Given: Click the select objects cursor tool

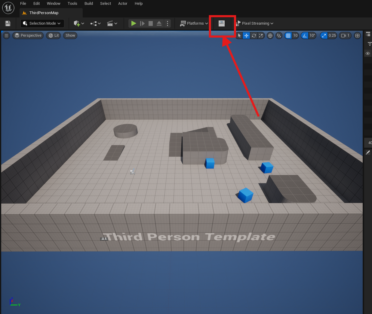Looking at the screenshot, I should [x=239, y=35].
